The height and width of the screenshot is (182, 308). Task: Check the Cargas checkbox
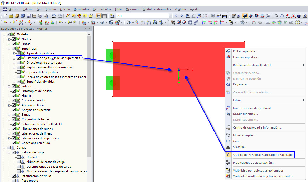9,148
